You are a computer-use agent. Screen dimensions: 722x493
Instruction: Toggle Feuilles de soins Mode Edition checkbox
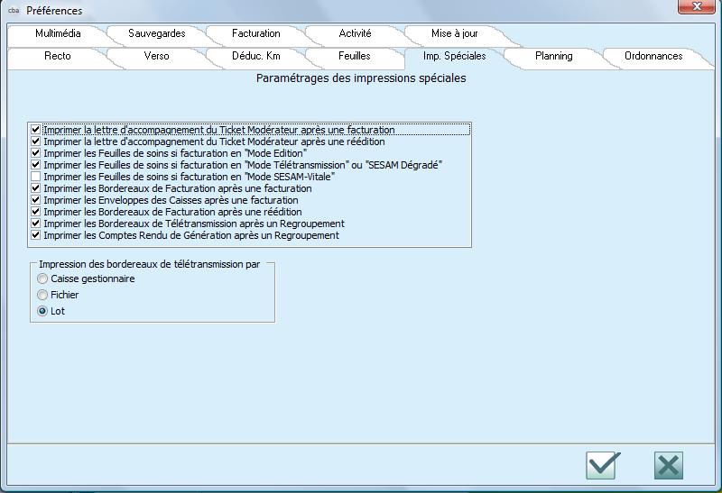click(x=35, y=153)
